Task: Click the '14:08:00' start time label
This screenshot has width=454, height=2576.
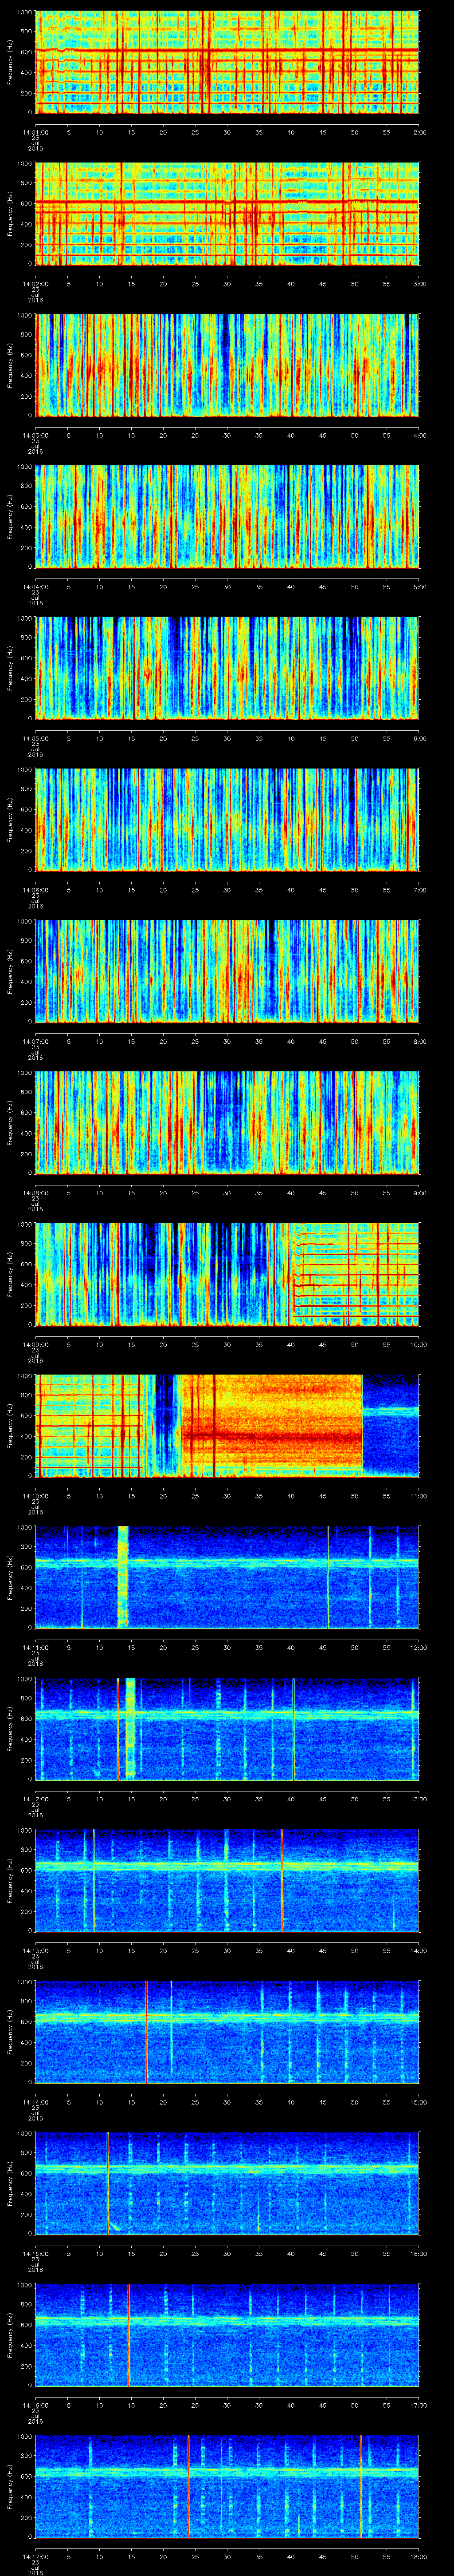Action: [35, 1192]
